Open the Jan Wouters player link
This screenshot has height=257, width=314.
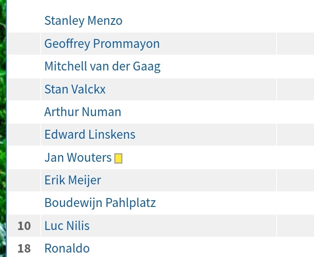[x=78, y=157]
